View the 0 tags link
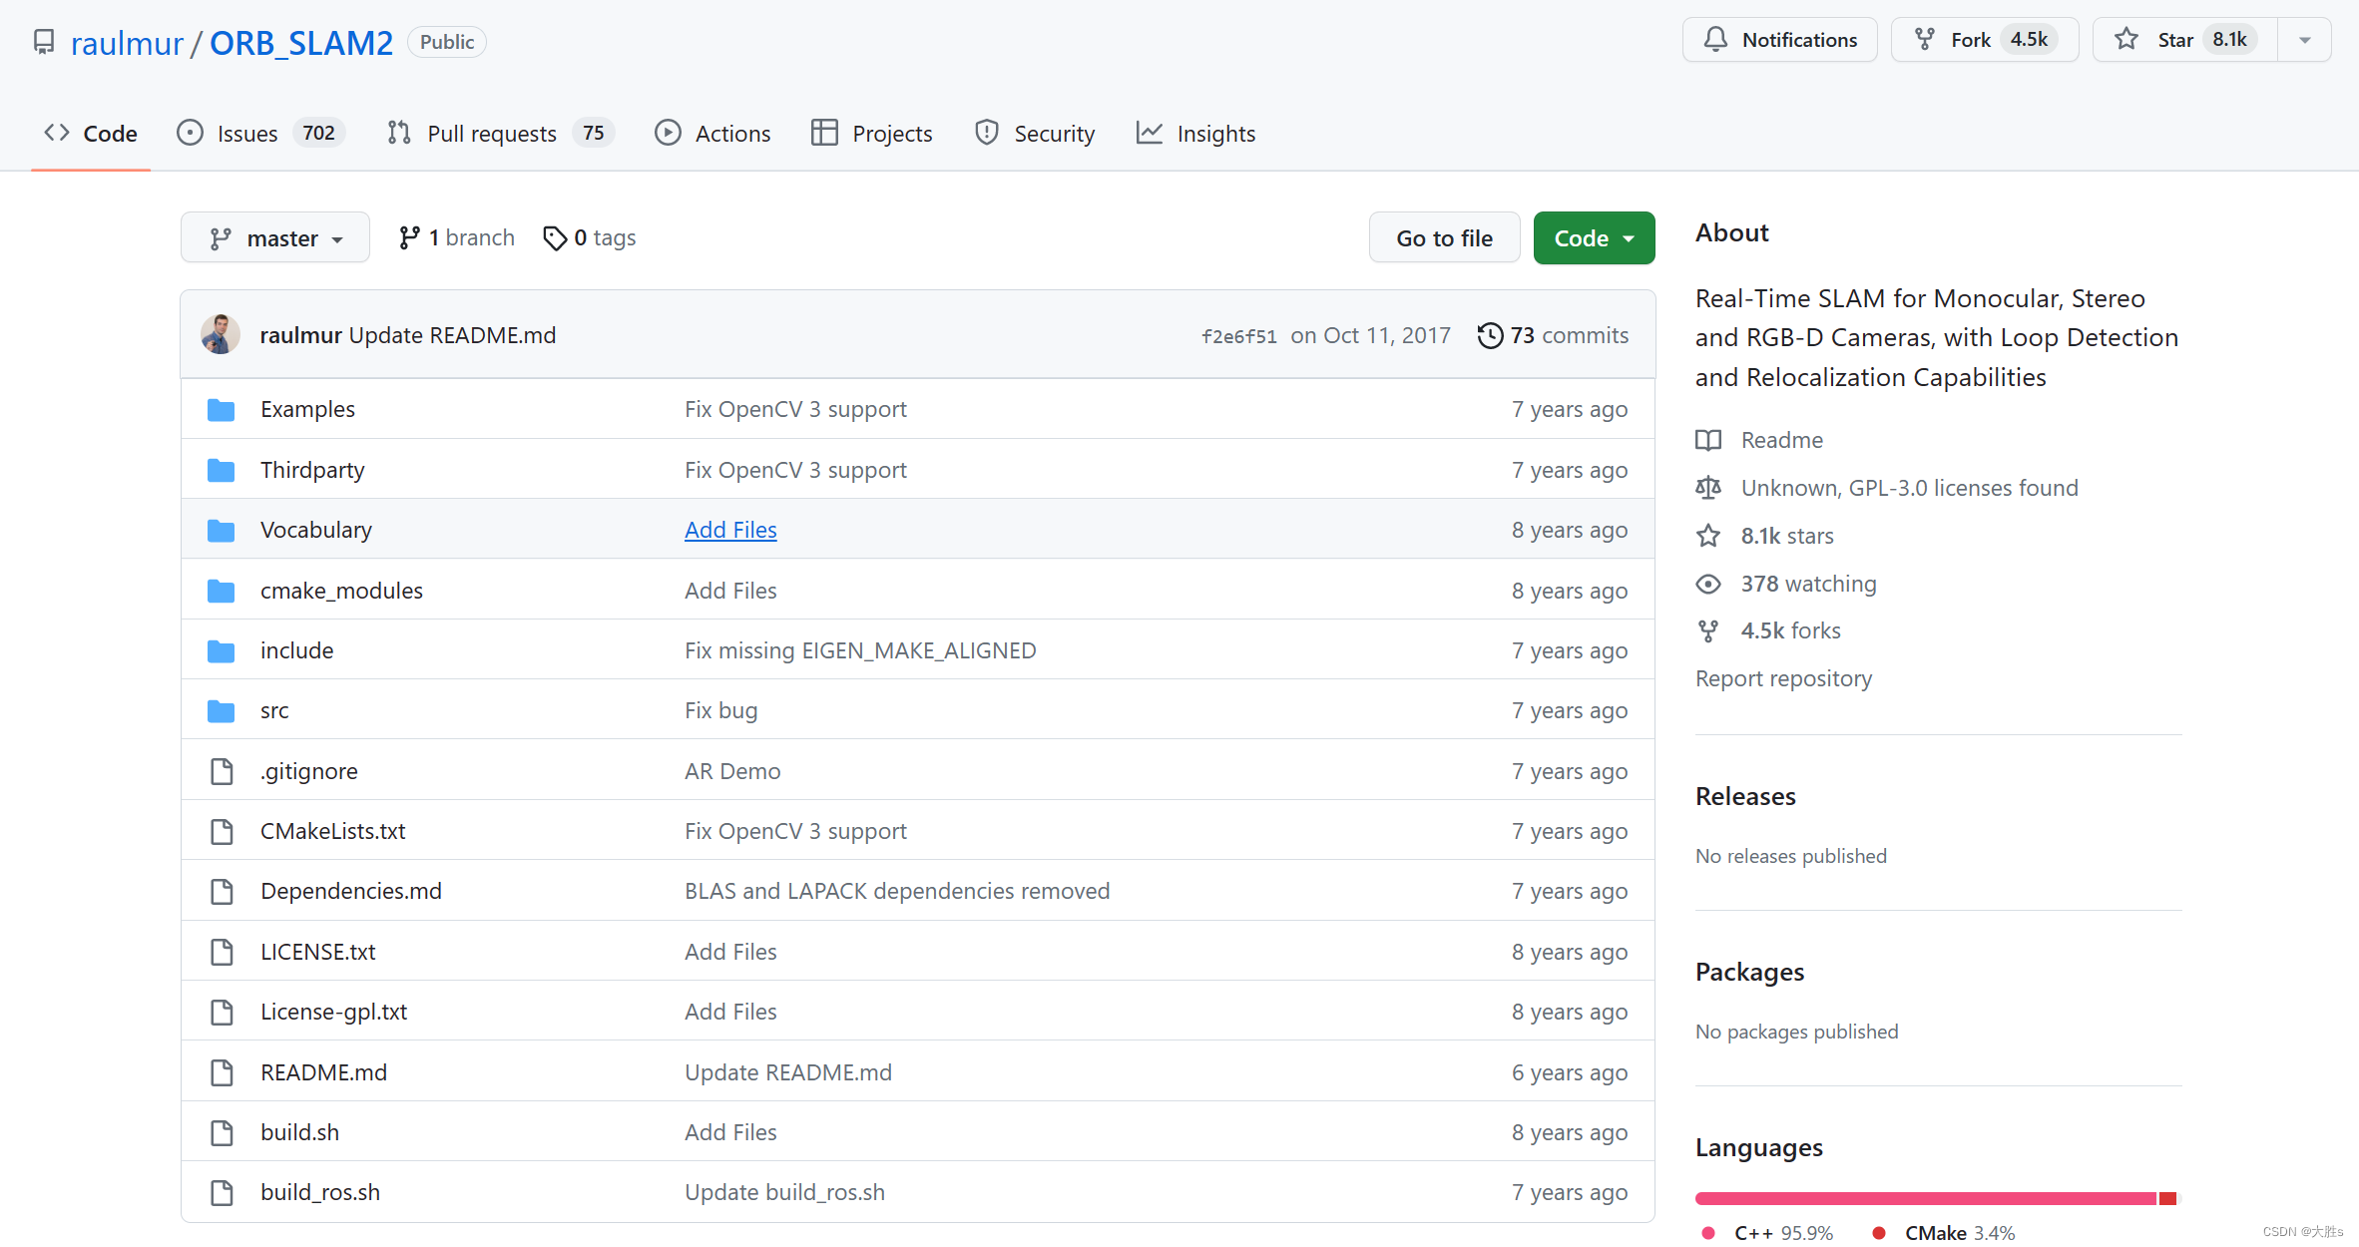Image resolution: width=2359 pixels, height=1247 pixels. coord(589,237)
